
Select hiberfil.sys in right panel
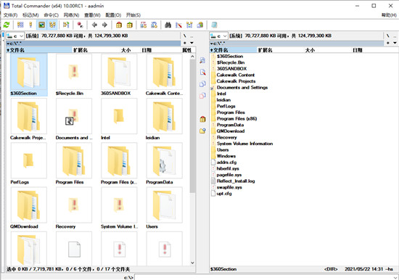[228, 168]
